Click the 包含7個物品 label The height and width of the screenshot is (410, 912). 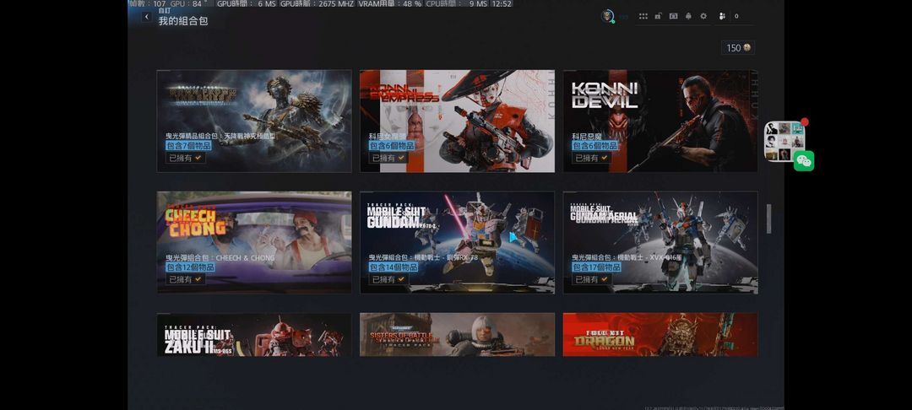click(x=188, y=146)
